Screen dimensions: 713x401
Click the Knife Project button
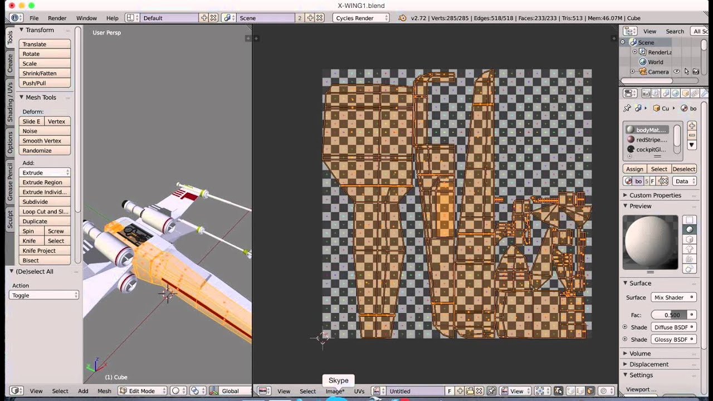coord(45,251)
